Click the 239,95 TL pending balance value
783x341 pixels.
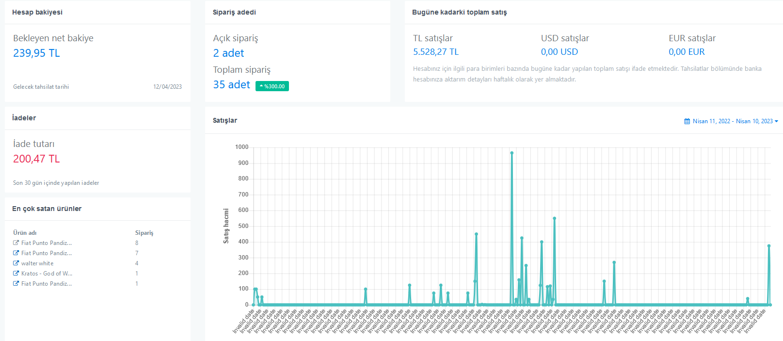[36, 53]
